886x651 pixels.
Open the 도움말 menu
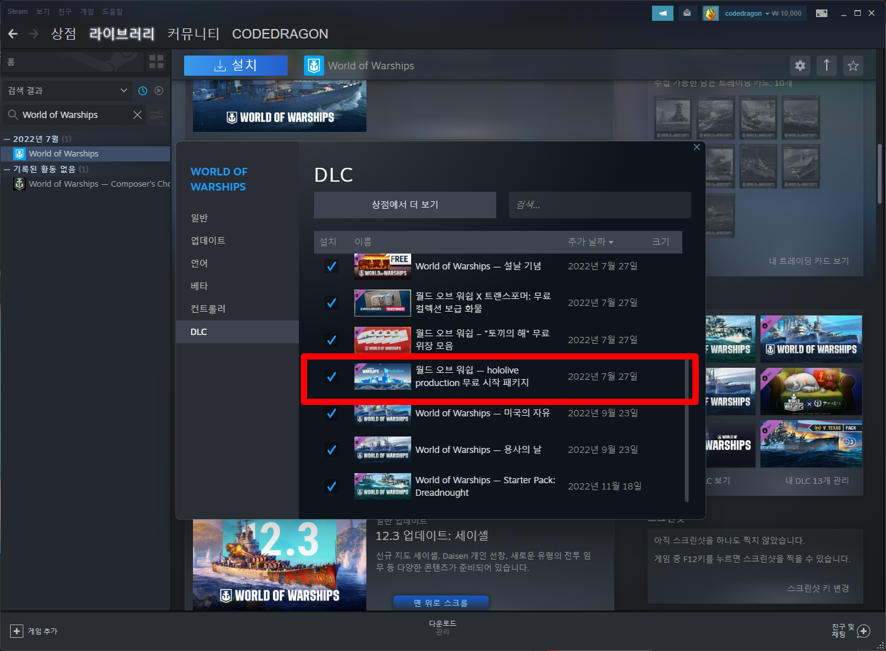coord(113,11)
